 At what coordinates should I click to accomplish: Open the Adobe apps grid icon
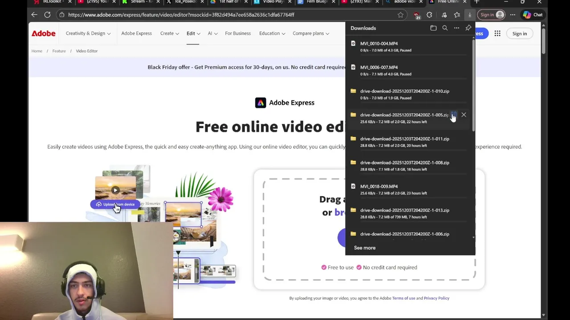pos(497,33)
